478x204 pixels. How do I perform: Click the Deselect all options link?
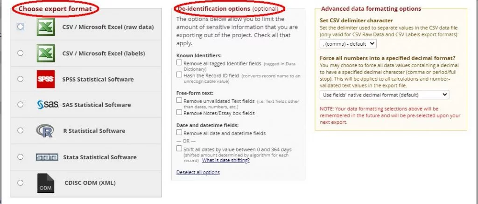tap(198, 172)
